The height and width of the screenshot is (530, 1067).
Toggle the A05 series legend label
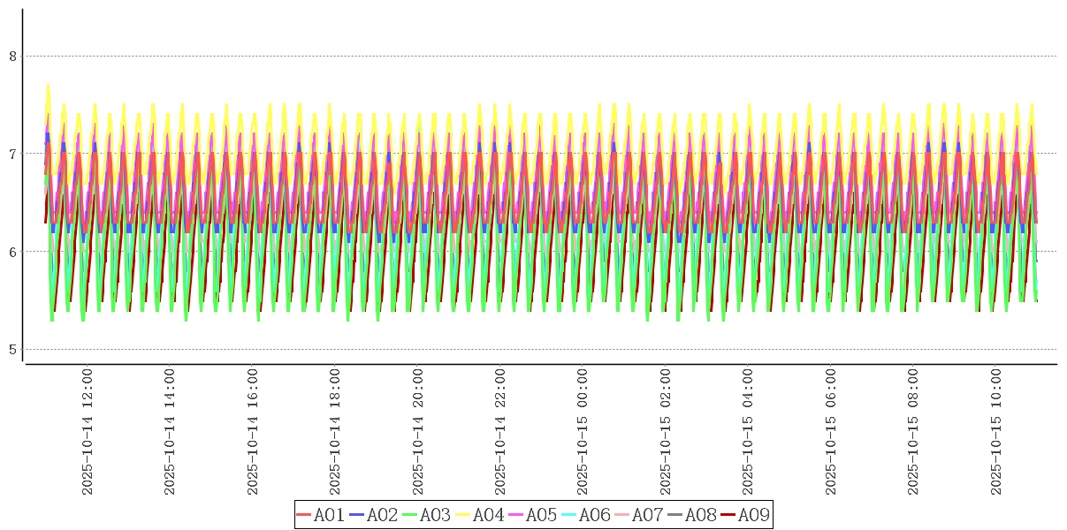(x=541, y=515)
